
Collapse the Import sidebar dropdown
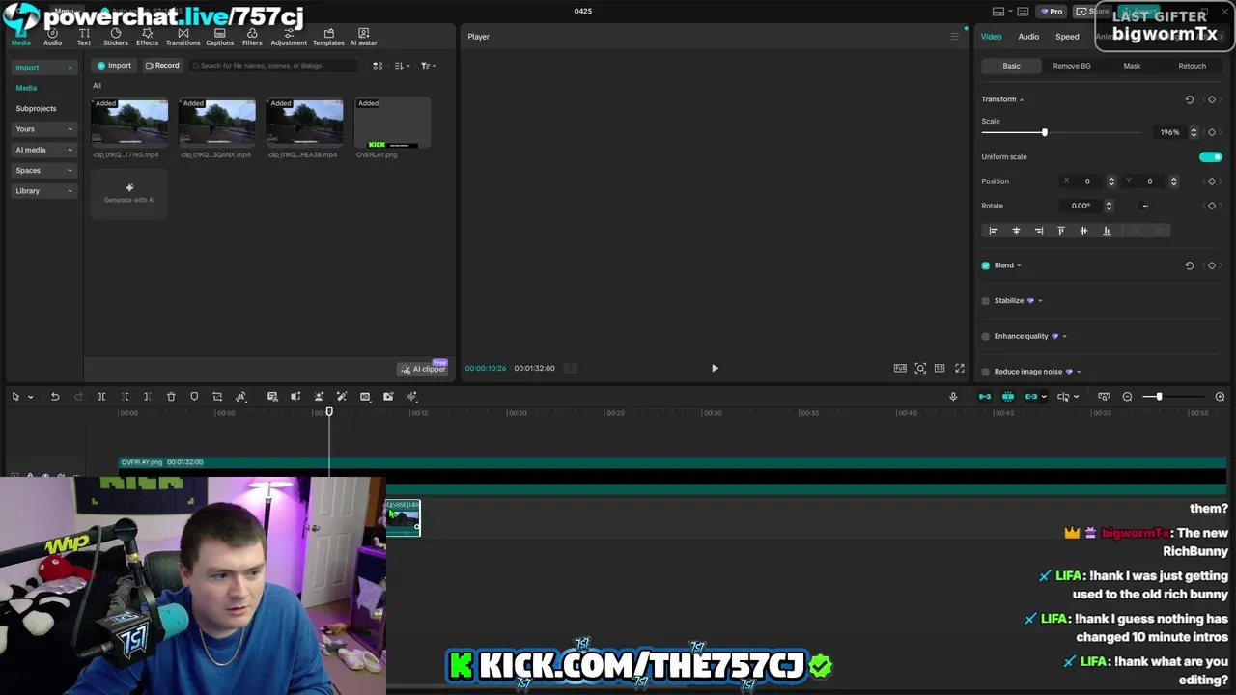70,68
